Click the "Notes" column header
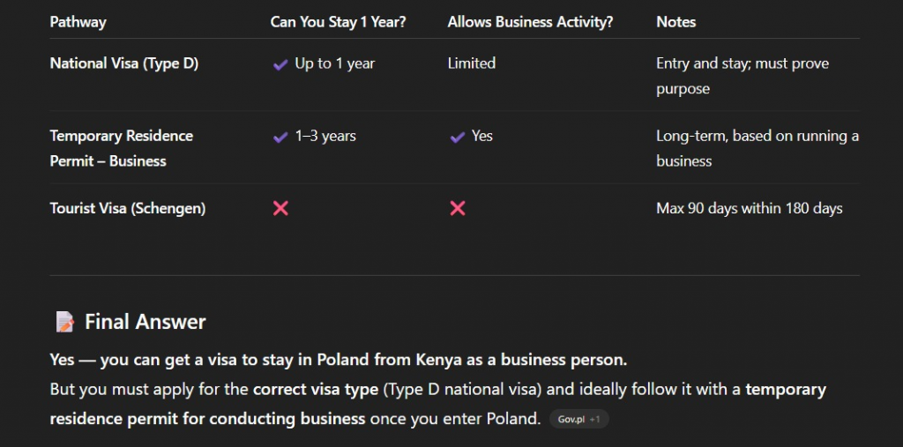Screen dimensions: 903x447 (676, 22)
